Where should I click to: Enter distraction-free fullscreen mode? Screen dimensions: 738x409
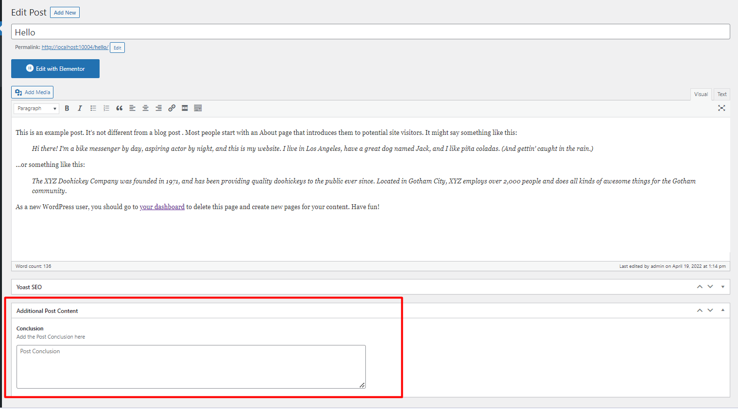click(721, 108)
